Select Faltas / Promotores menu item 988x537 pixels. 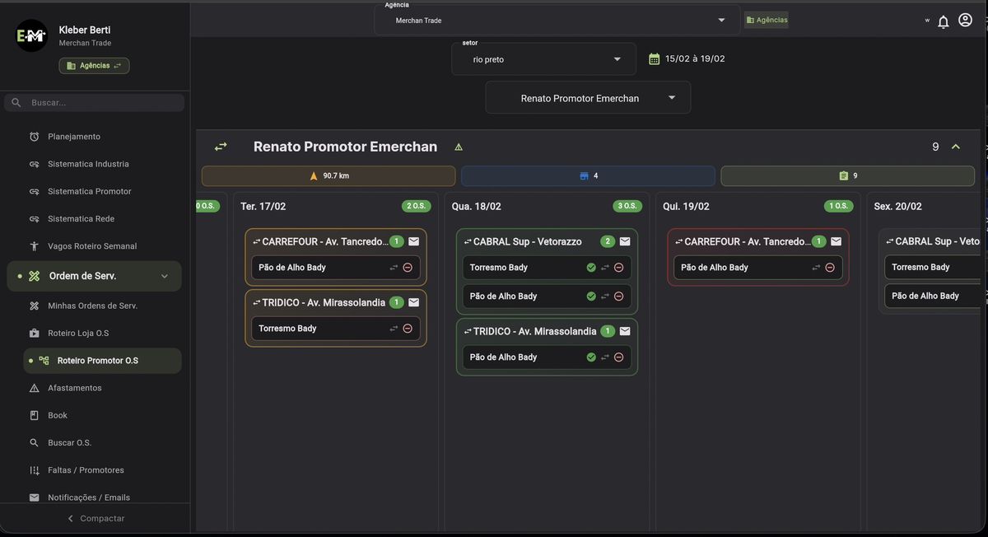[86, 470]
